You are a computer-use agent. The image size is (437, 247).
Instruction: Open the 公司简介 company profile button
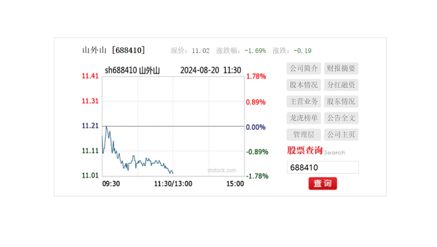click(x=304, y=68)
